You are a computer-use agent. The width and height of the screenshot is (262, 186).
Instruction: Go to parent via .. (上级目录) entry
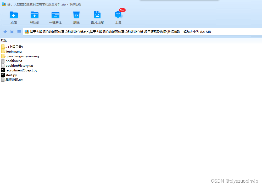(x=14, y=47)
